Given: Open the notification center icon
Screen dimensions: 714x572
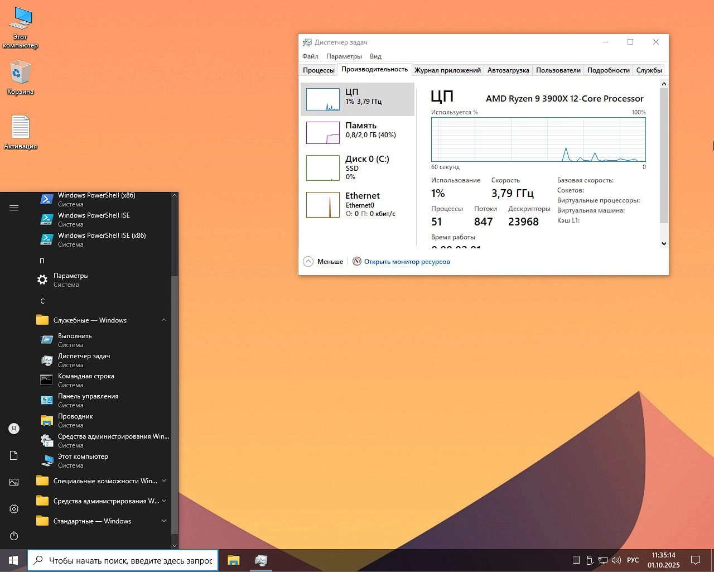Looking at the screenshot, I should [x=696, y=560].
